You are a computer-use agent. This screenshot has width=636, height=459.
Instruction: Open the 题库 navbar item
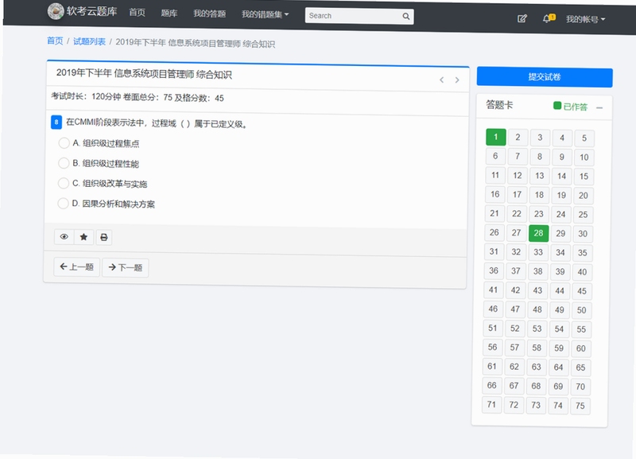pyautogui.click(x=169, y=13)
